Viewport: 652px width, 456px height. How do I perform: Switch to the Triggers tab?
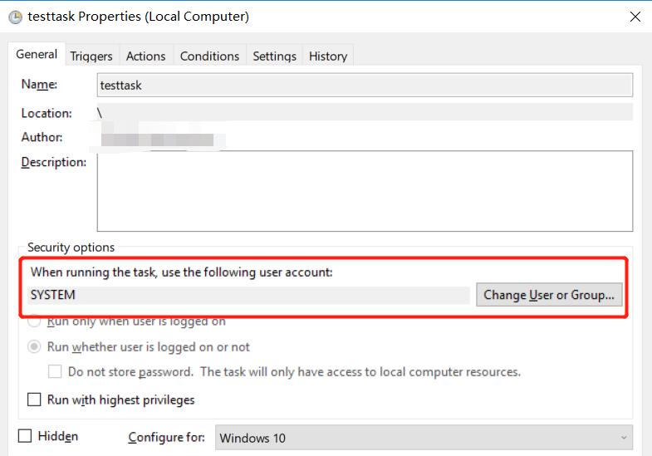91,56
